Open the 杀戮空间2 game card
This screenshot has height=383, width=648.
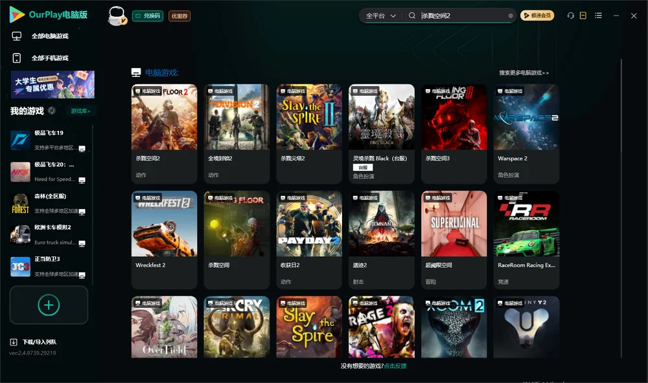(164, 134)
